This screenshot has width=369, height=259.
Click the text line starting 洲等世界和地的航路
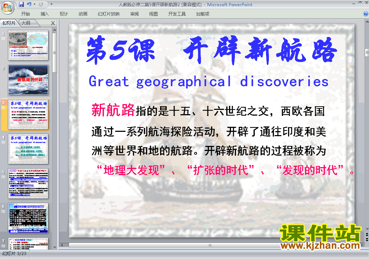pyautogui.click(x=209, y=151)
